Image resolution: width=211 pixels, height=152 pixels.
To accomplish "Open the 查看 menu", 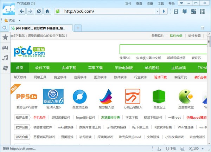I will tap(139, 4).
